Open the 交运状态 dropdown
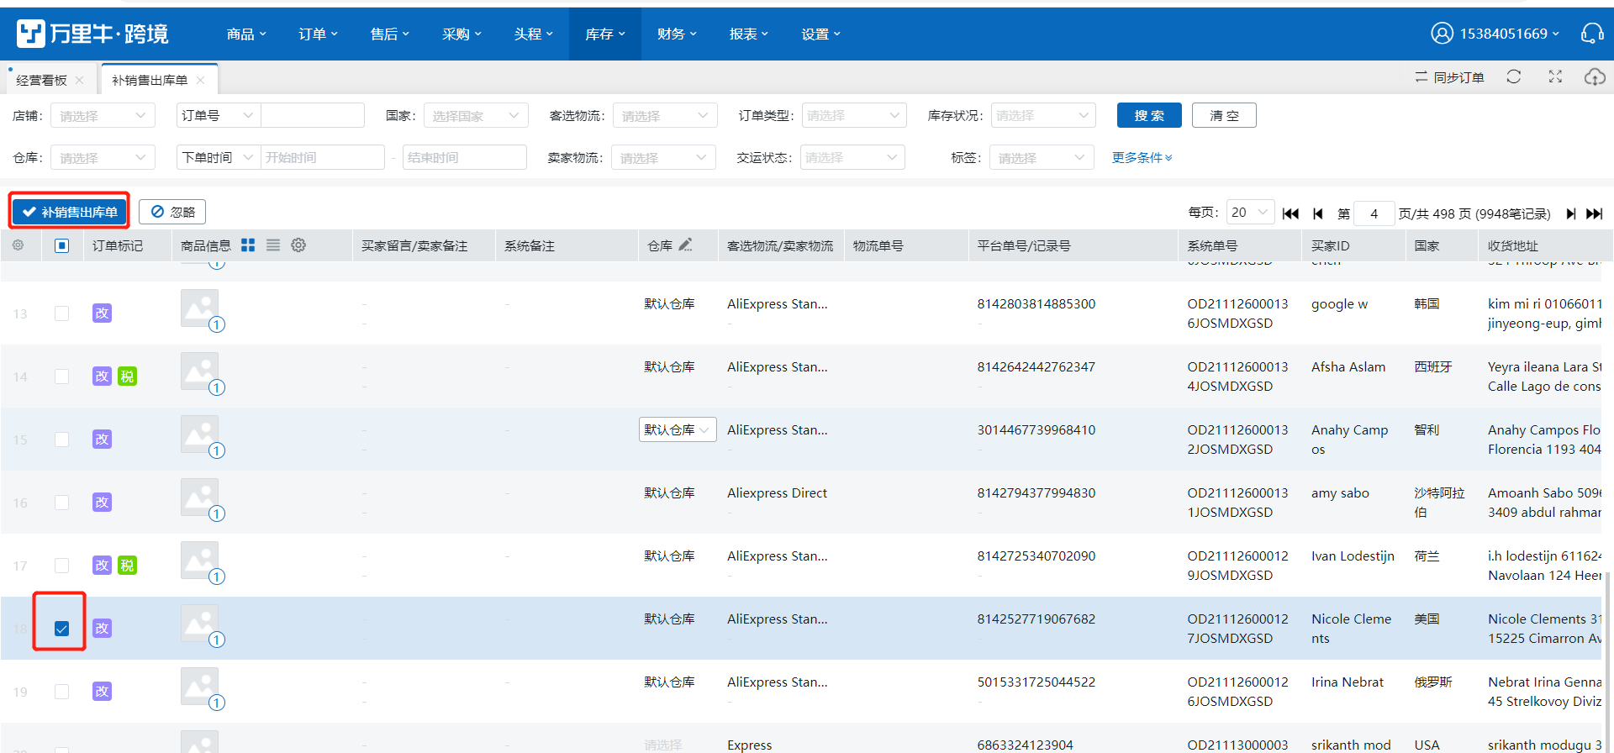The width and height of the screenshot is (1614, 753). pos(852,157)
